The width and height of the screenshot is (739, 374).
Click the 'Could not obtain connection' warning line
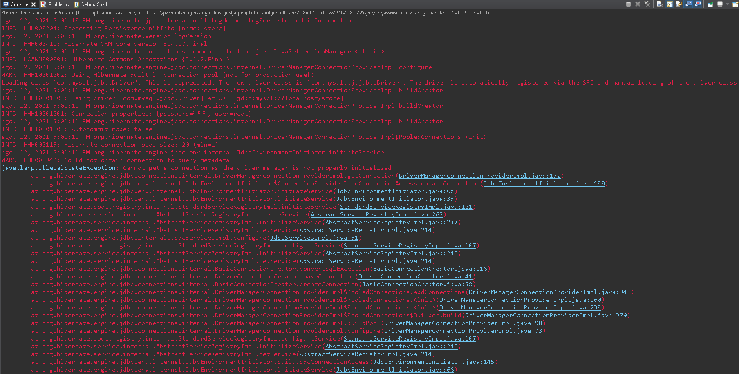click(x=115, y=160)
